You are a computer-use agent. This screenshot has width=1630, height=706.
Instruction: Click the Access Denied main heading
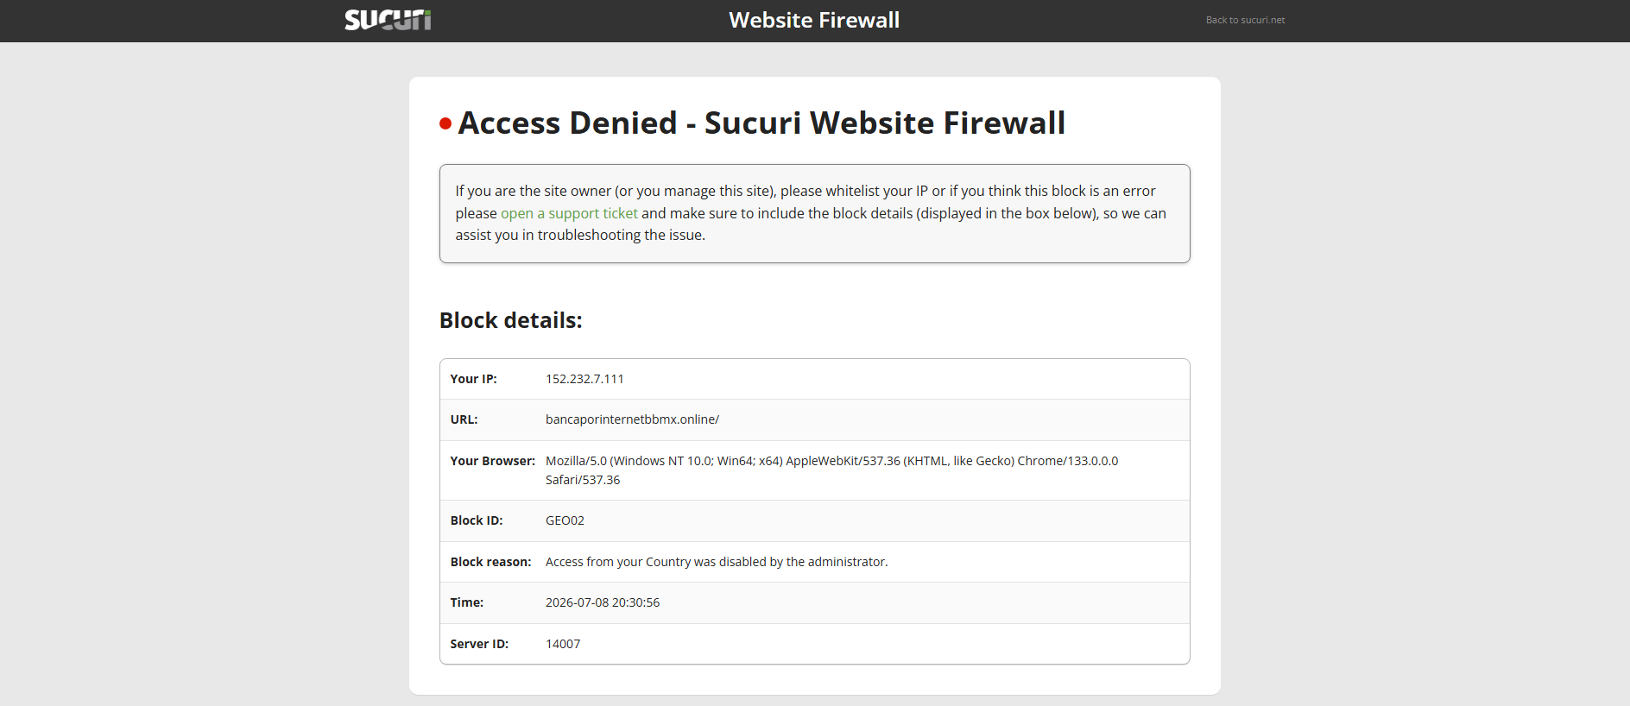point(761,123)
